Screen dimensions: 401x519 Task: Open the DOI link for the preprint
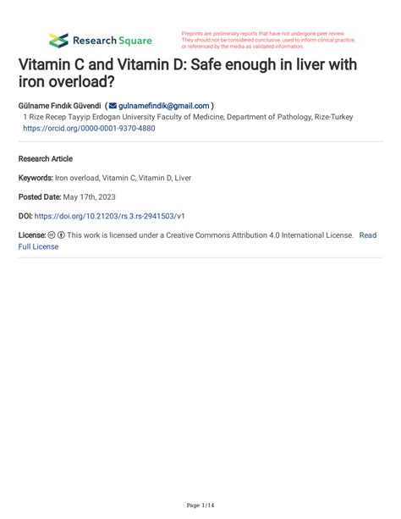tap(109, 216)
